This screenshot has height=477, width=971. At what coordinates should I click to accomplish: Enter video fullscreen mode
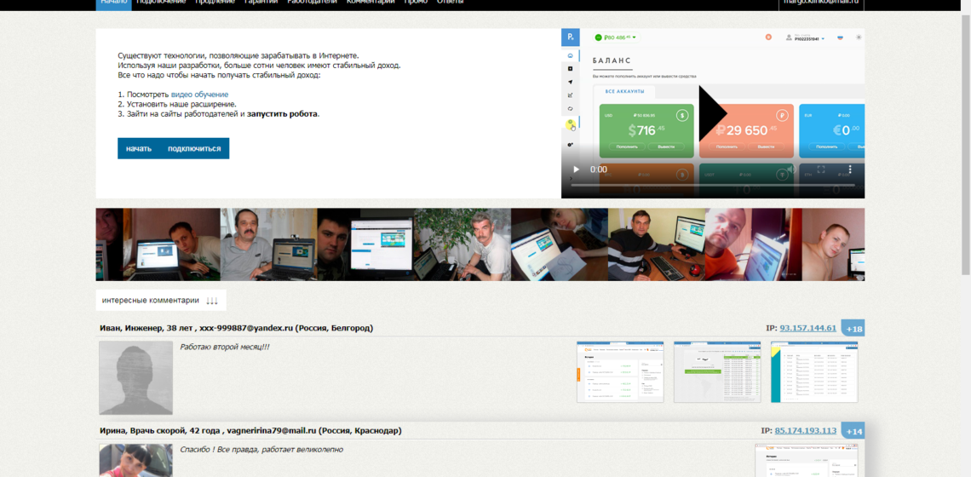821,170
